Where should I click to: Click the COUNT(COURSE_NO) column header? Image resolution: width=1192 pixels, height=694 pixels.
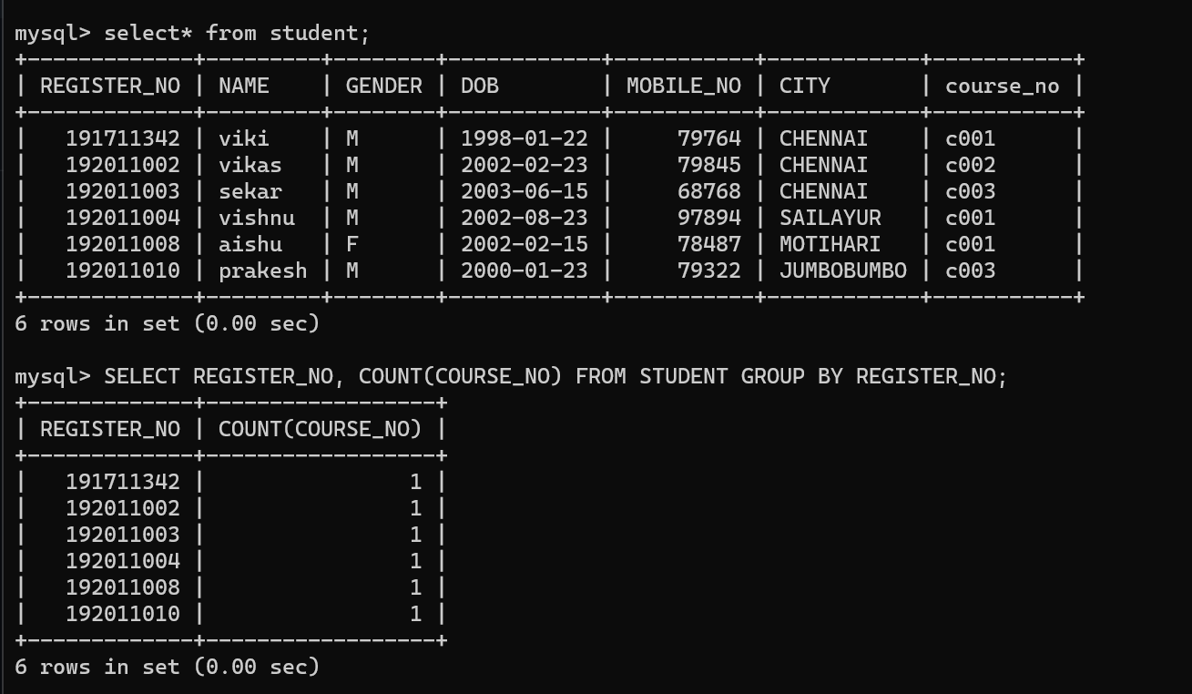pos(321,429)
